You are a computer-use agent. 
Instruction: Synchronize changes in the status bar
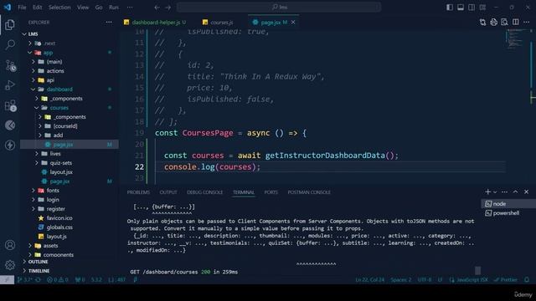(x=38, y=279)
